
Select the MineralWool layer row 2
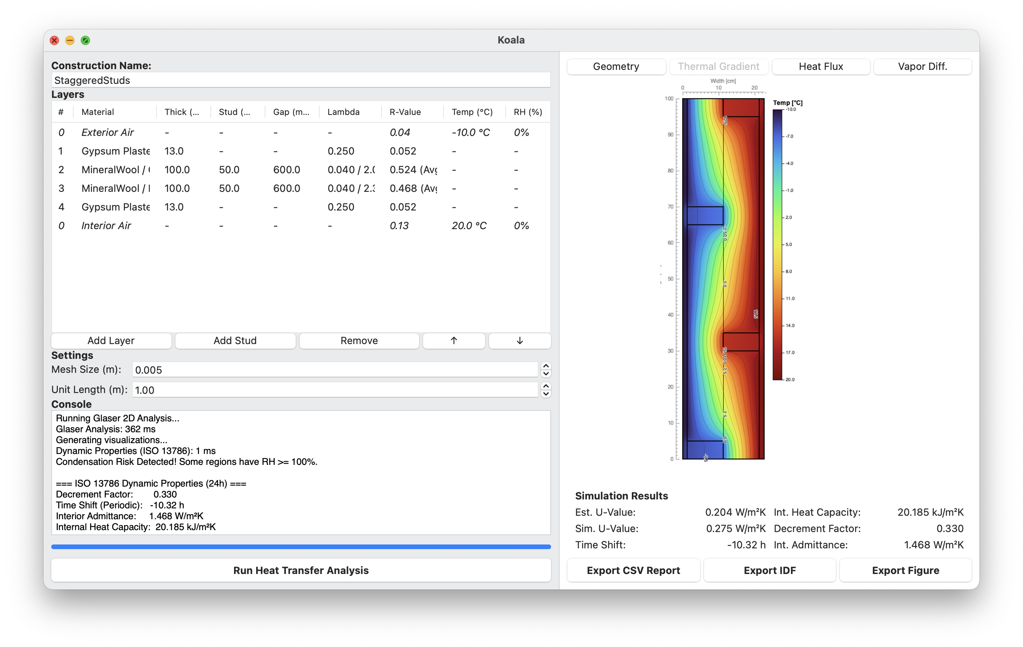pyautogui.click(x=212, y=169)
